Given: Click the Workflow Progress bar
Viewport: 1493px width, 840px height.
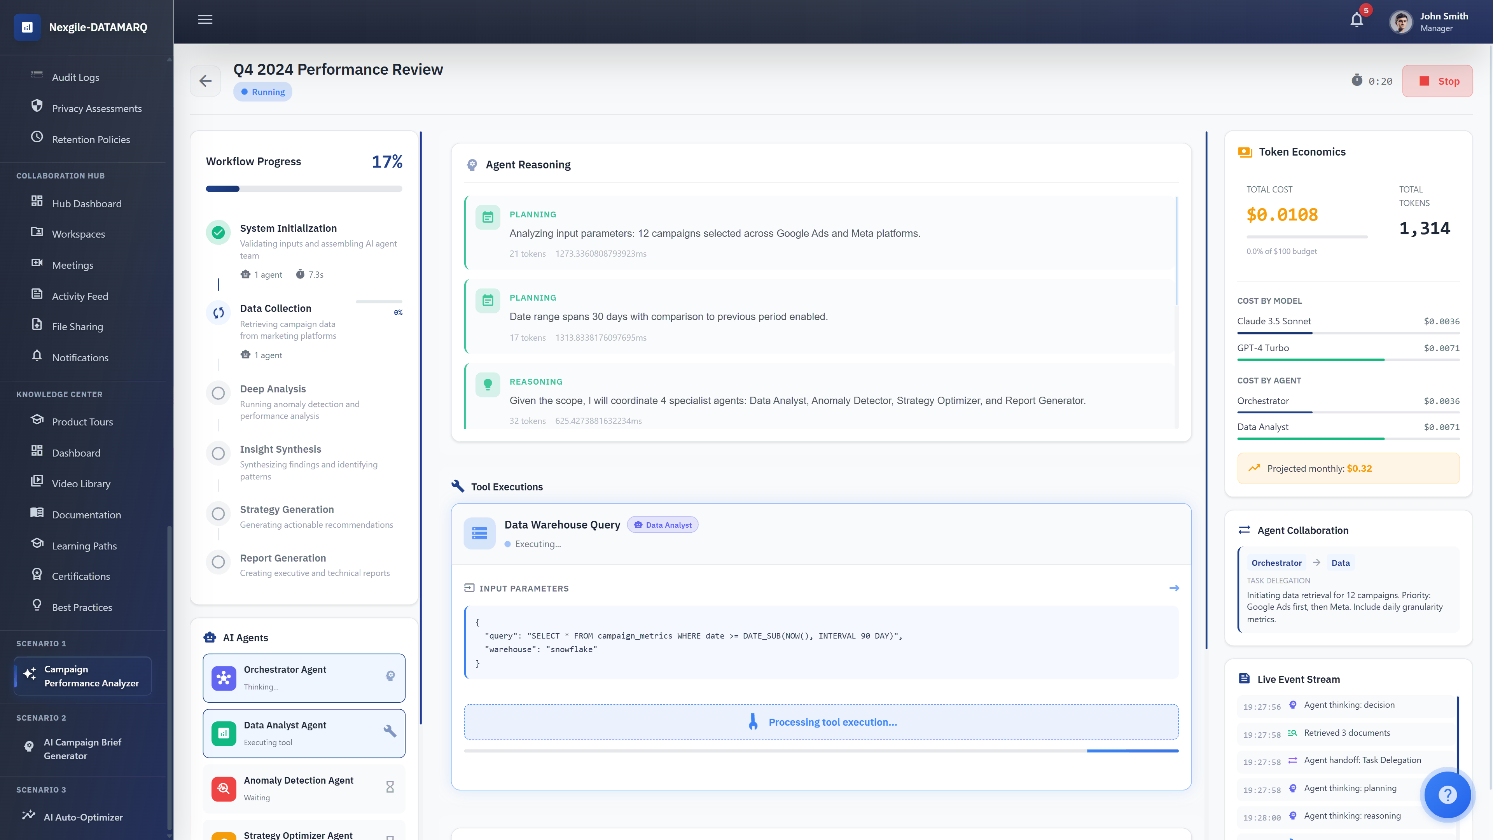Looking at the screenshot, I should point(304,189).
